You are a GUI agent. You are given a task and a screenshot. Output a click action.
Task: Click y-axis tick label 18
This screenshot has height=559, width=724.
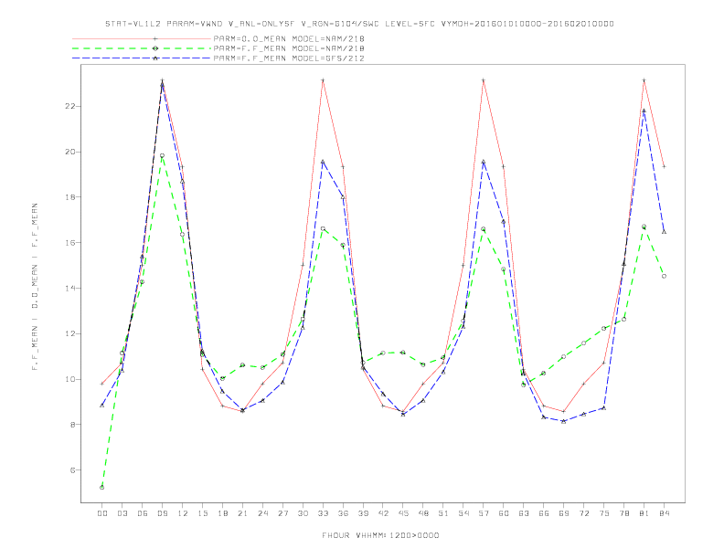(x=69, y=197)
